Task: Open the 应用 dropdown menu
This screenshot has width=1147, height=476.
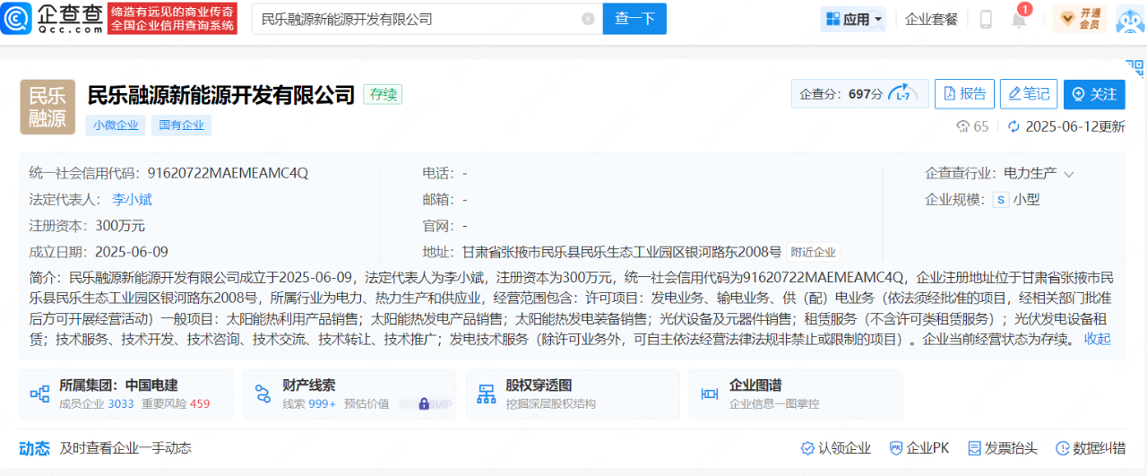Action: pyautogui.click(x=854, y=19)
